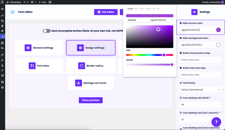Open Appearance brush icon in sidebar
225x130 pixels.
point(2,55)
